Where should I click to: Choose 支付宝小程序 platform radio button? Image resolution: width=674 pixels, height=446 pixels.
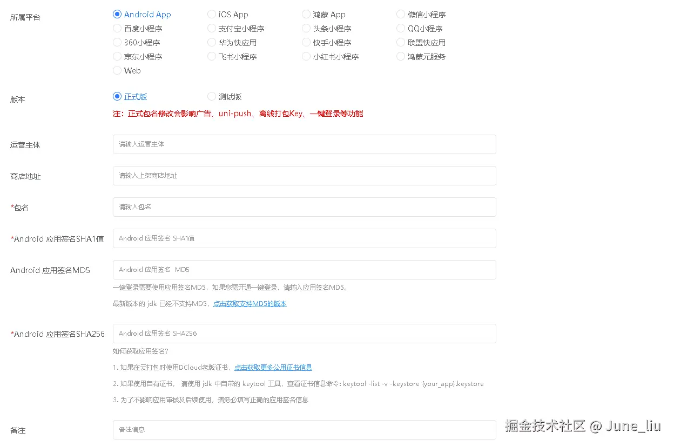tap(212, 29)
